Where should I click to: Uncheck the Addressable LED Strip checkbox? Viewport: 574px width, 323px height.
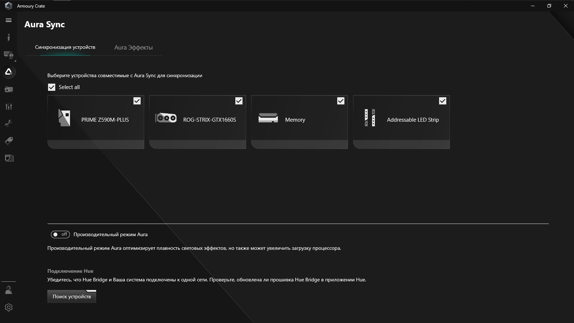click(443, 101)
